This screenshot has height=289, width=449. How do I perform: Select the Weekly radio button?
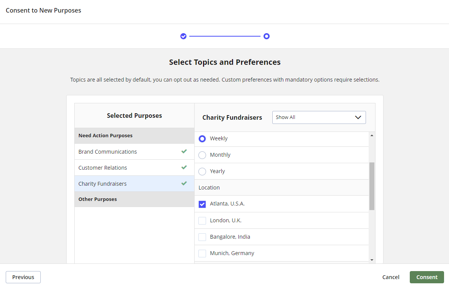[x=202, y=138]
